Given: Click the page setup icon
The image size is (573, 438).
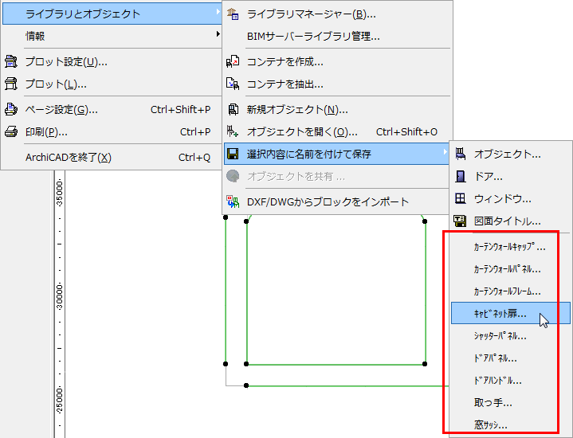Looking at the screenshot, I should pos(11,110).
